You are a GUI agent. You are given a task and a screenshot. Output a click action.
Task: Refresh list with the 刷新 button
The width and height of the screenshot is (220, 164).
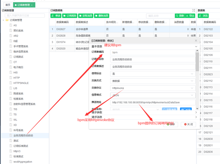tap(180, 16)
